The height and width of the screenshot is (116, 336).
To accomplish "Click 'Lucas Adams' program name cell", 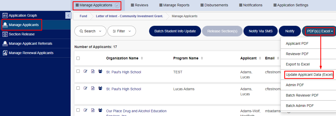I will tap(184, 89).
